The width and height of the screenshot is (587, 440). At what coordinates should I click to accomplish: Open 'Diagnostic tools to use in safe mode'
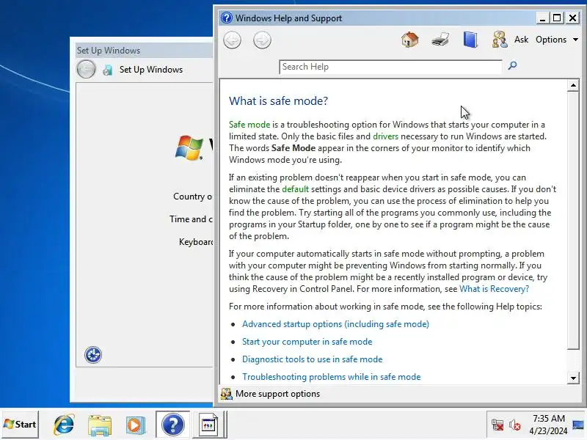tap(313, 359)
